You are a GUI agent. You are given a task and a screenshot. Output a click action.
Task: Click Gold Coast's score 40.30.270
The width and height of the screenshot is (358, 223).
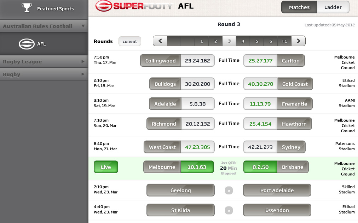pos(260,84)
